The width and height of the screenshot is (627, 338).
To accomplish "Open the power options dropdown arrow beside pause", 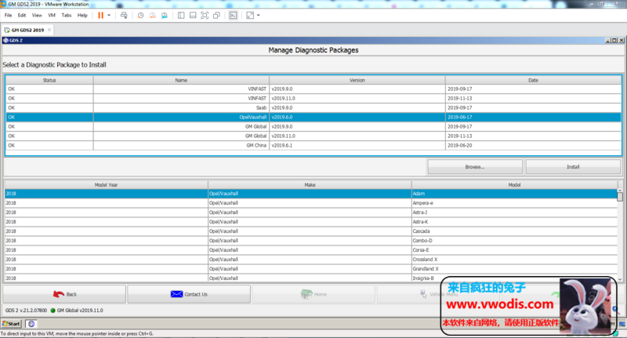I will (x=109, y=15).
